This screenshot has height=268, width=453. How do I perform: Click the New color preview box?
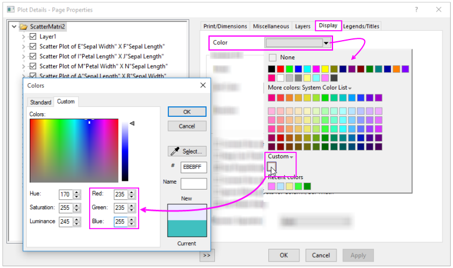(187, 212)
